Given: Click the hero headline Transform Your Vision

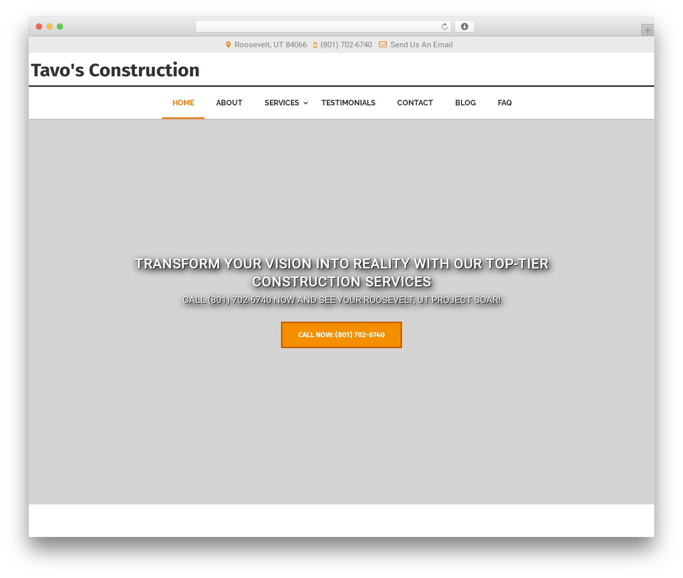Looking at the screenshot, I should [341, 272].
